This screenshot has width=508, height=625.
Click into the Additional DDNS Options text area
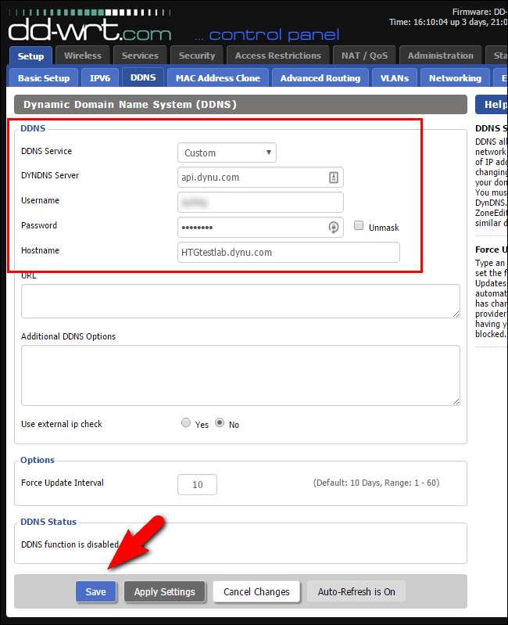(x=241, y=375)
